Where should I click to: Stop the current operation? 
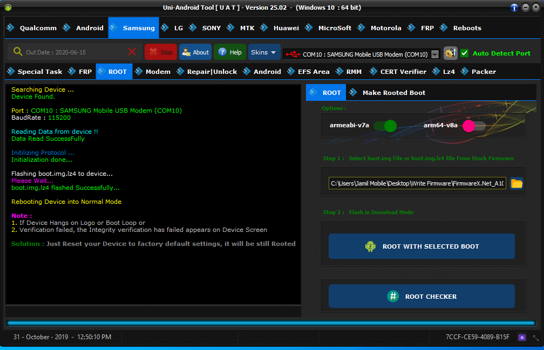tap(161, 52)
